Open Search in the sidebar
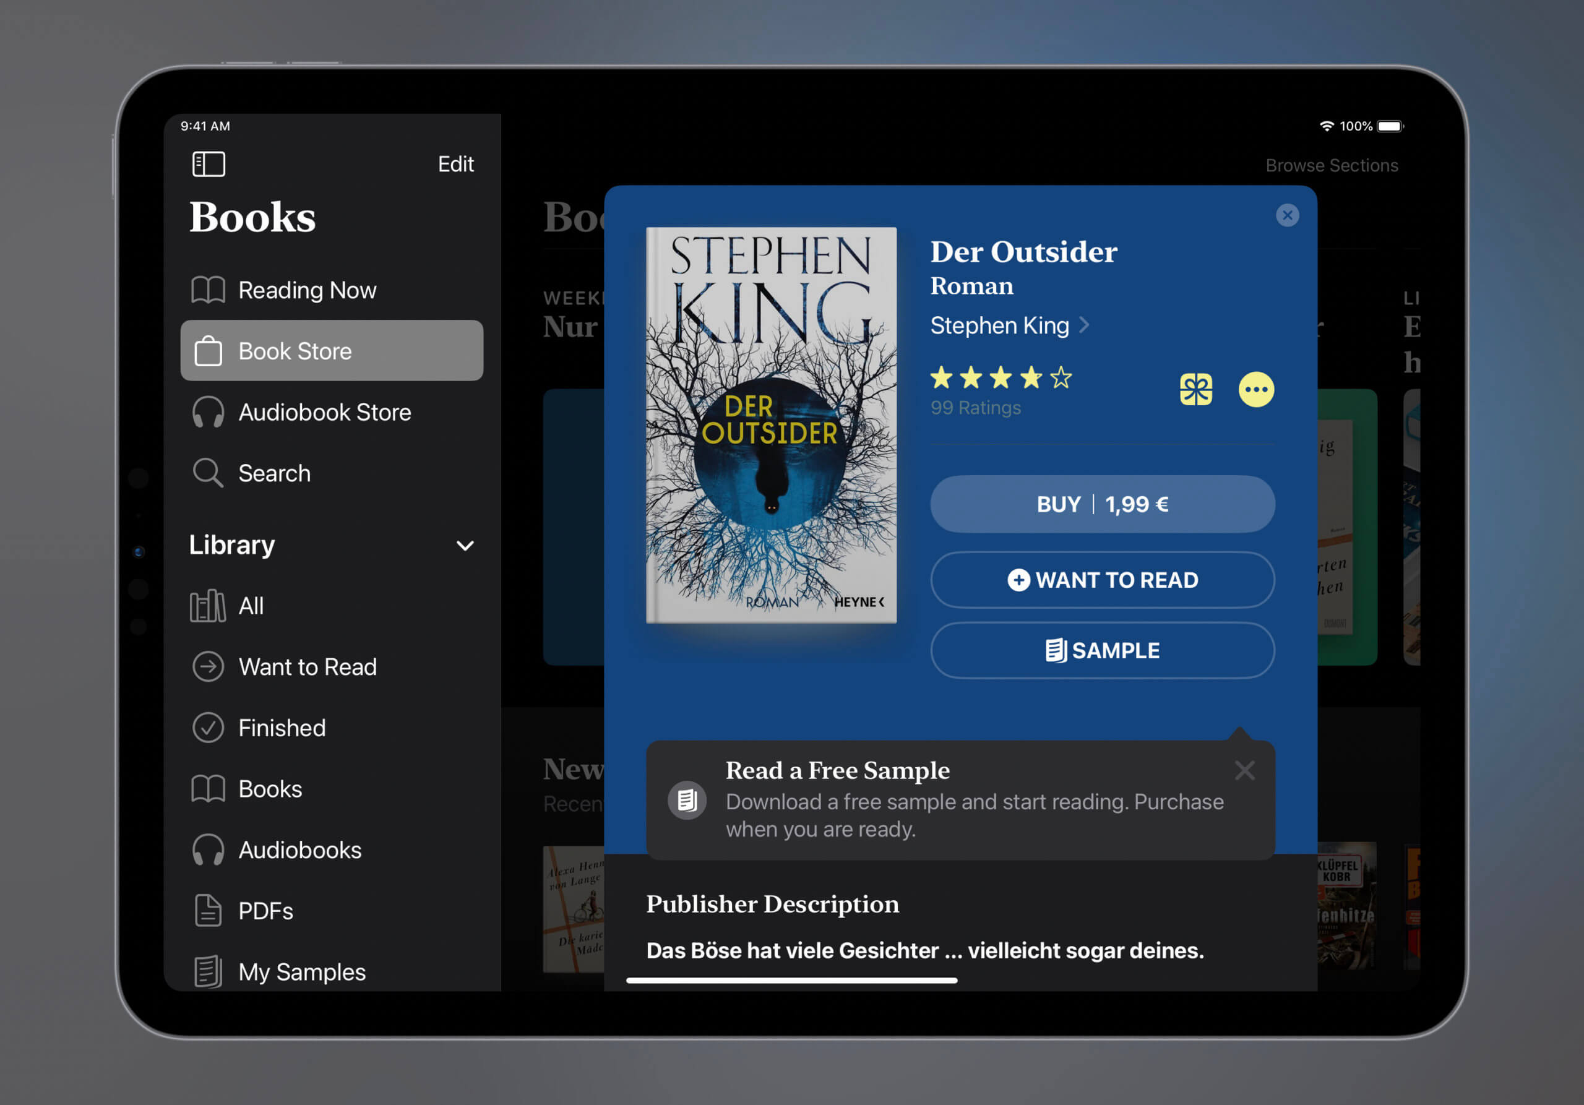Image resolution: width=1584 pixels, height=1105 pixels. tap(332, 473)
